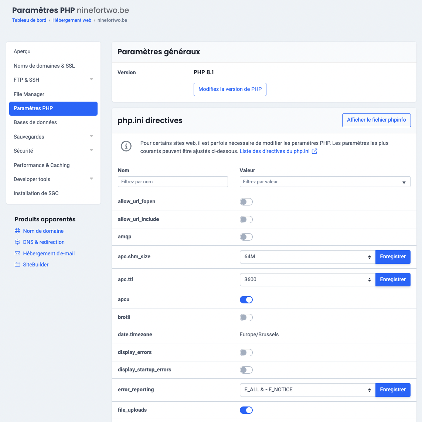
Task: Expand the FTP & SSH submenu
Action: (91, 80)
